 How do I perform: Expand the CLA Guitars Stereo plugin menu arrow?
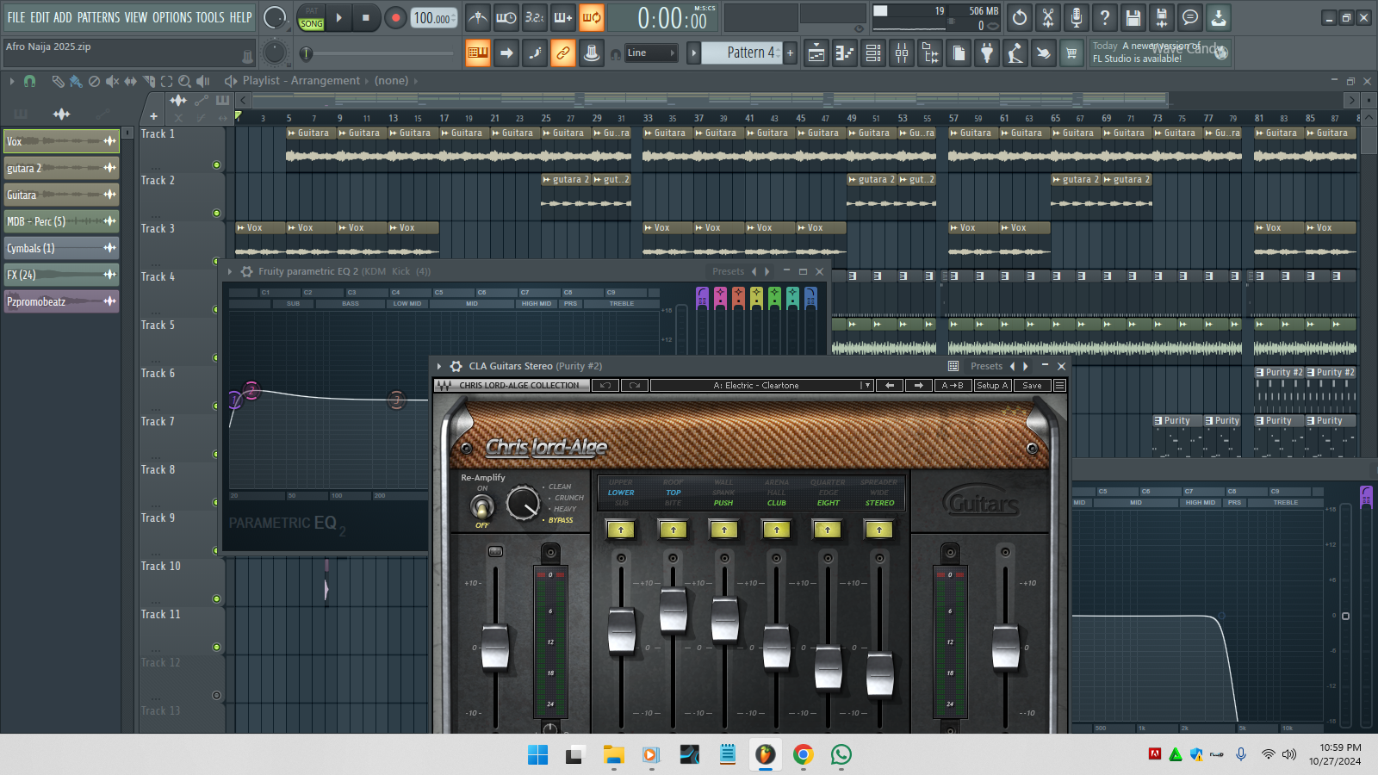click(x=439, y=367)
